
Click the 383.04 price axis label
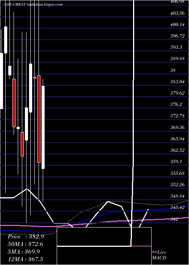(177, 82)
